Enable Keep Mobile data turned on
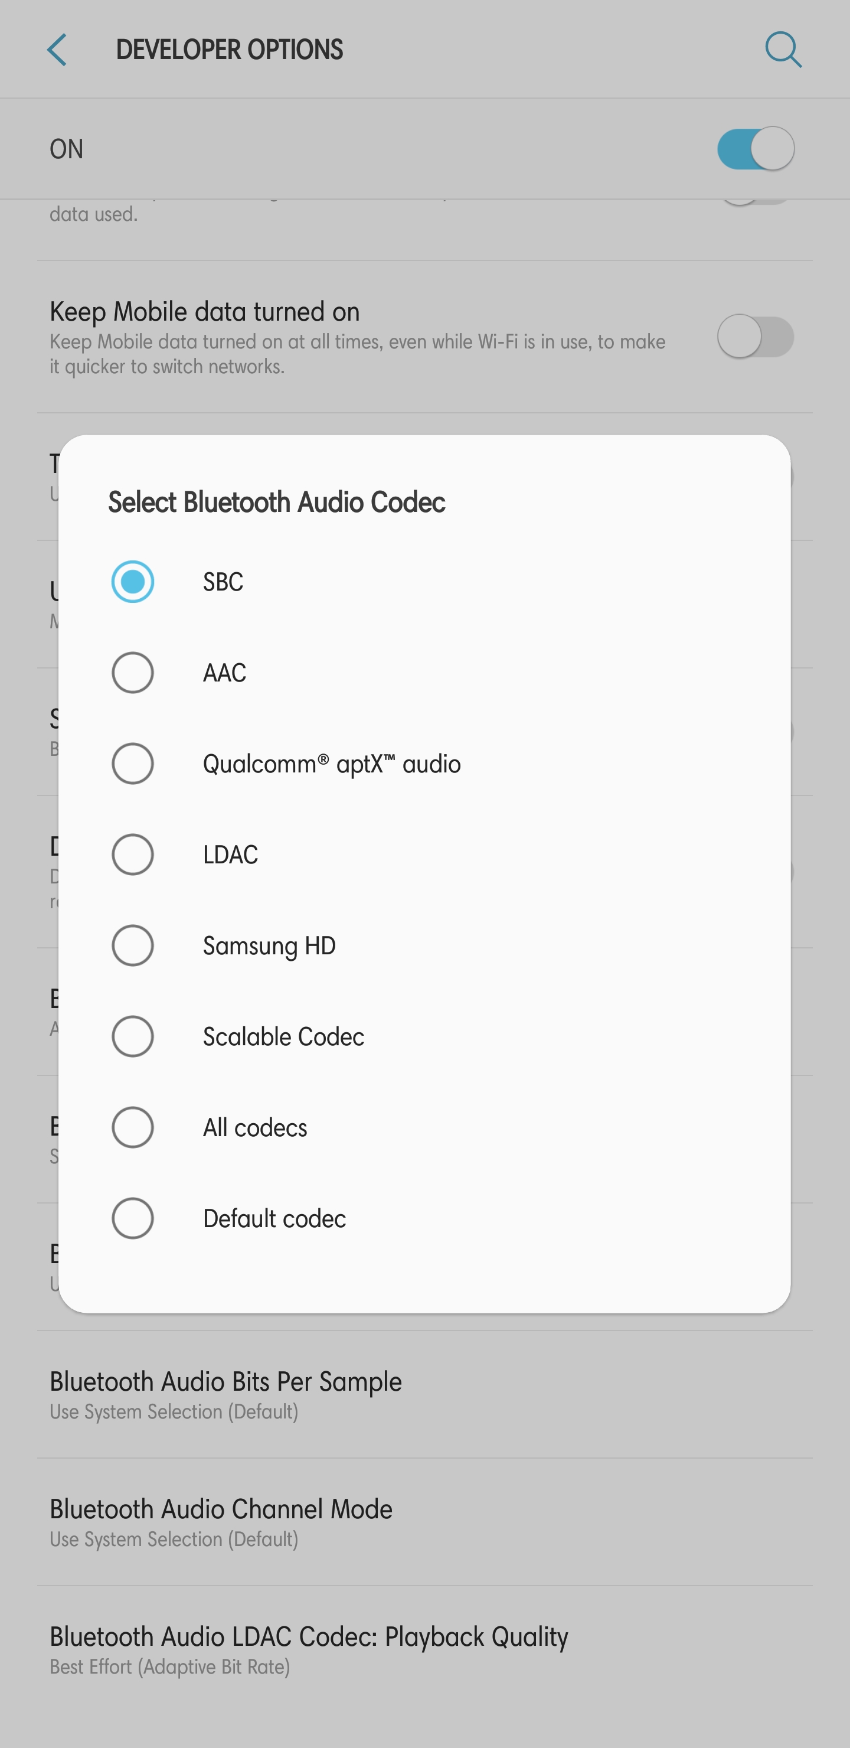Screen dimensions: 850x1748 point(755,337)
